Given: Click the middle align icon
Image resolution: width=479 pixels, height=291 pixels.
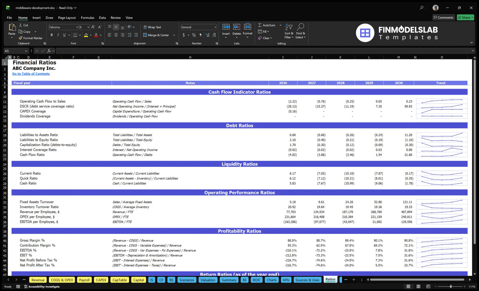Looking at the screenshot, I should (x=116, y=27).
